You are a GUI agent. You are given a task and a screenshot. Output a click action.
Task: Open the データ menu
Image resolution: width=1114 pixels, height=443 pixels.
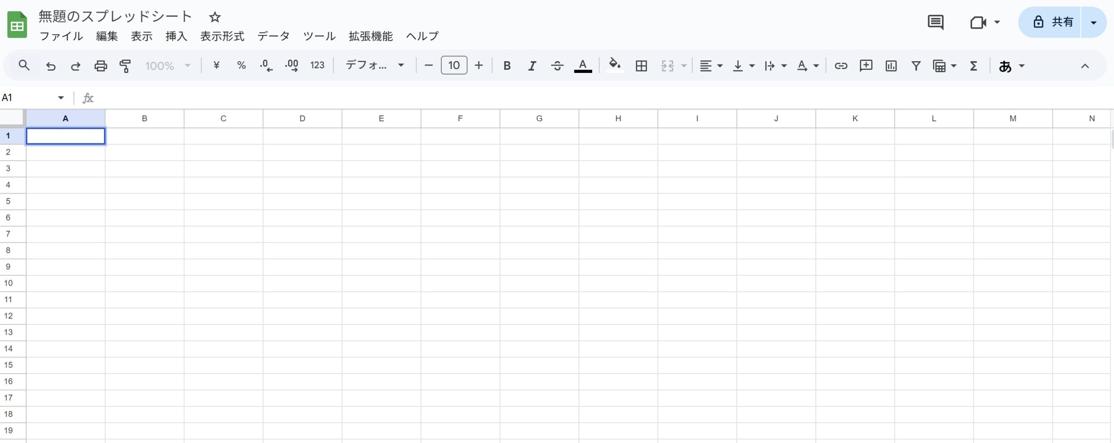coord(273,36)
